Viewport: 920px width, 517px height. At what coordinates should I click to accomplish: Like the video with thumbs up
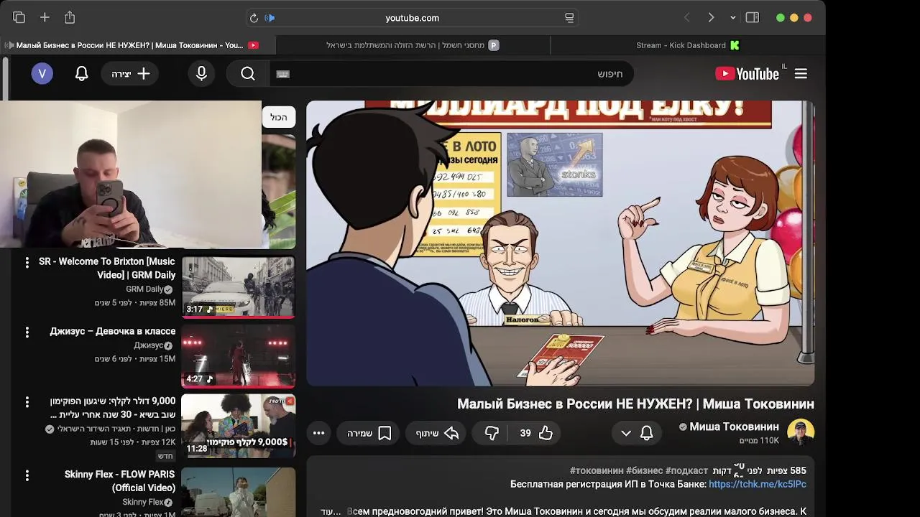(537, 433)
